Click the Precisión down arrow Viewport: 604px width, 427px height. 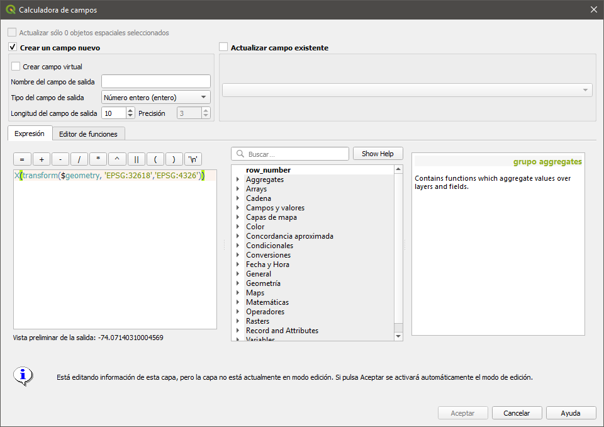(x=206, y=116)
